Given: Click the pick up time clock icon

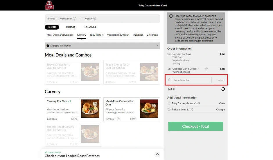Looking at the screenshot, I should click(169, 110).
